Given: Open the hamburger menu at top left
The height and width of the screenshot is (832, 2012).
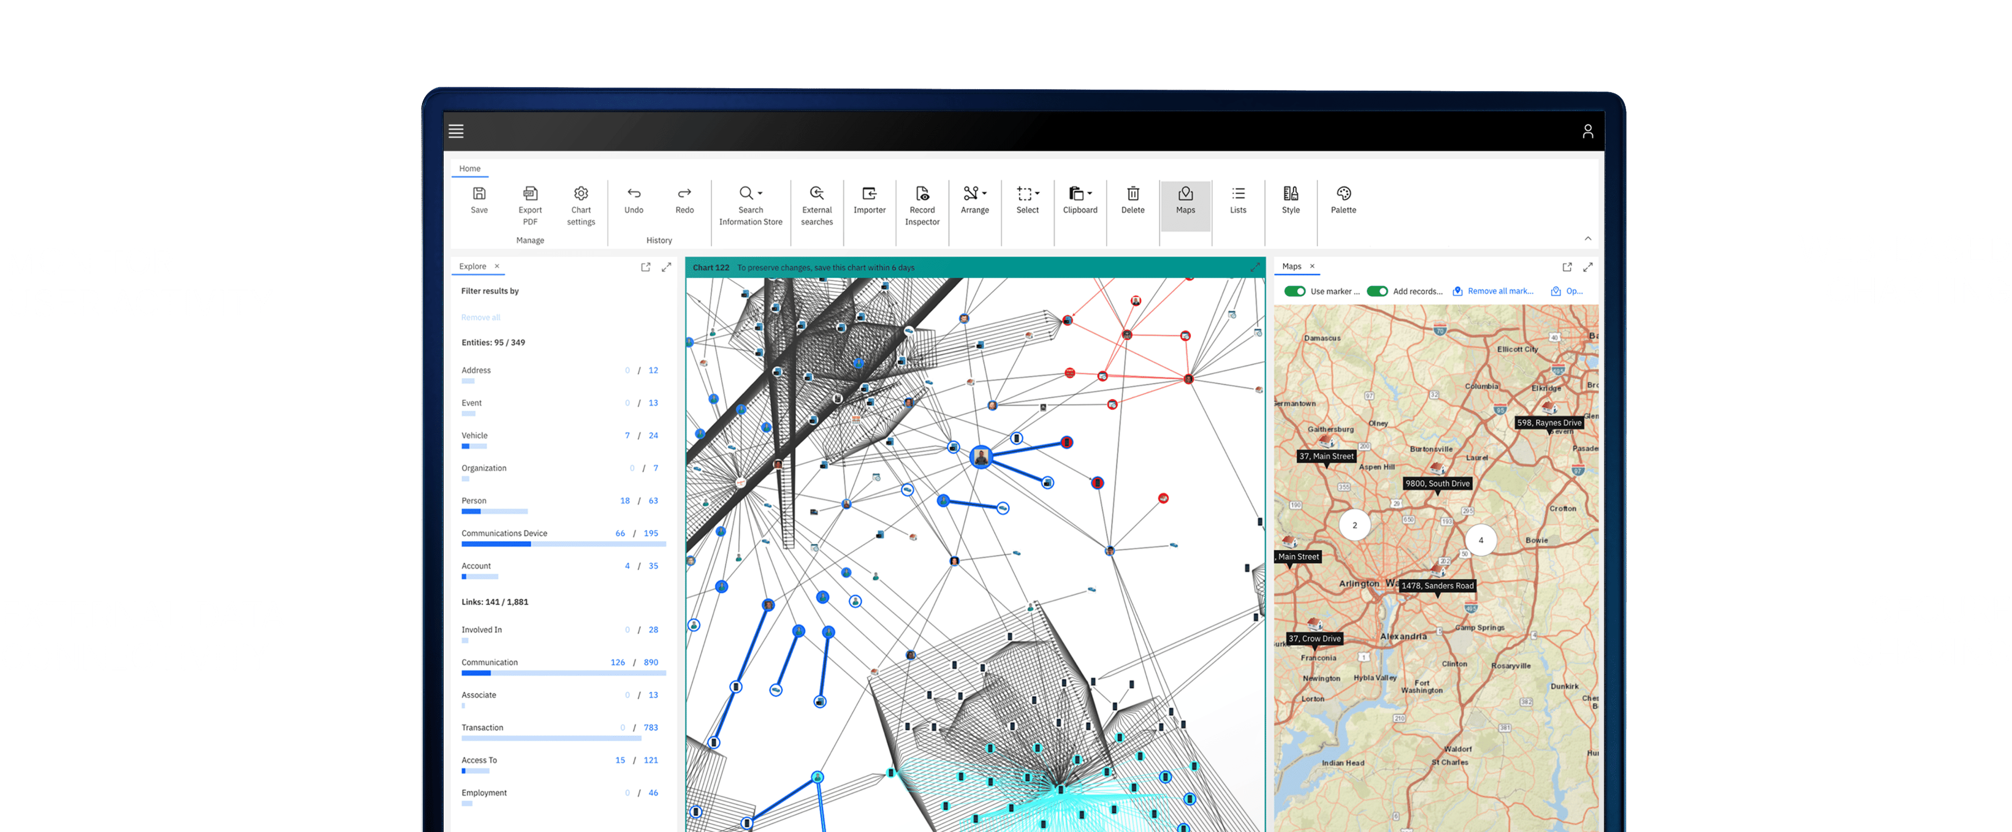Looking at the screenshot, I should 456,131.
